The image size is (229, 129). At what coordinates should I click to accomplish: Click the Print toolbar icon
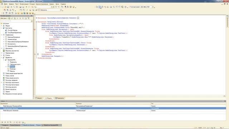(20, 7)
